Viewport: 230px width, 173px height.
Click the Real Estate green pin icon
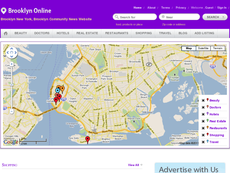click(208, 121)
